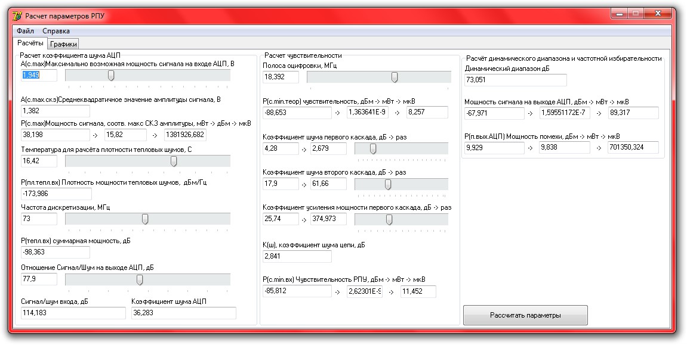Click the Полоса оцифровки slider thumb
This screenshot has width=687, height=345.
tap(395, 77)
